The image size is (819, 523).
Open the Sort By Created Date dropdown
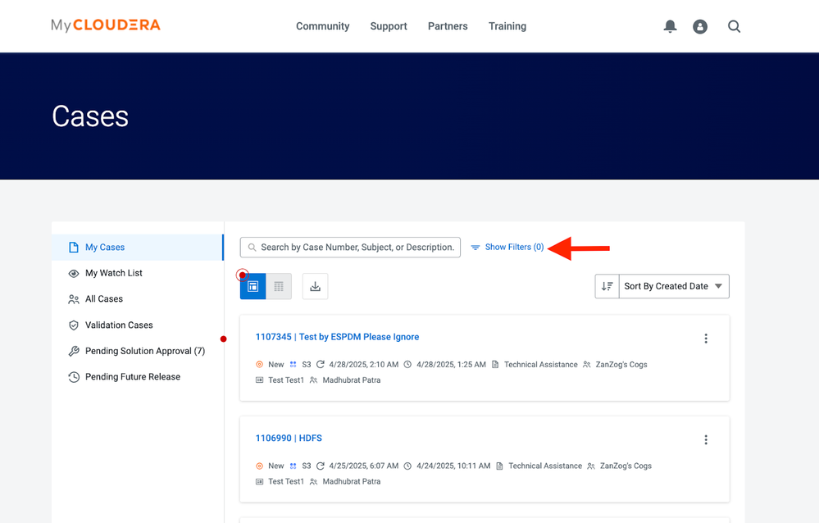pos(674,286)
